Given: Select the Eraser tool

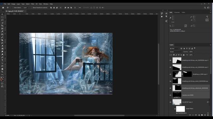Looking at the screenshot, I should [2, 46].
